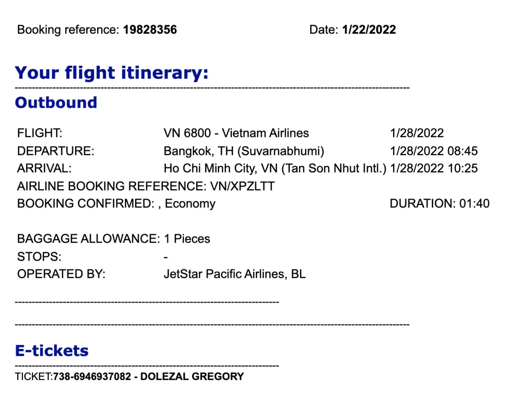Click the Outbound section heading
This screenshot has width=529, height=410.
click(56, 102)
